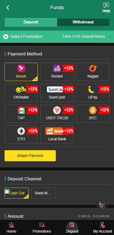Choose the Nagad payment method

click(93, 72)
